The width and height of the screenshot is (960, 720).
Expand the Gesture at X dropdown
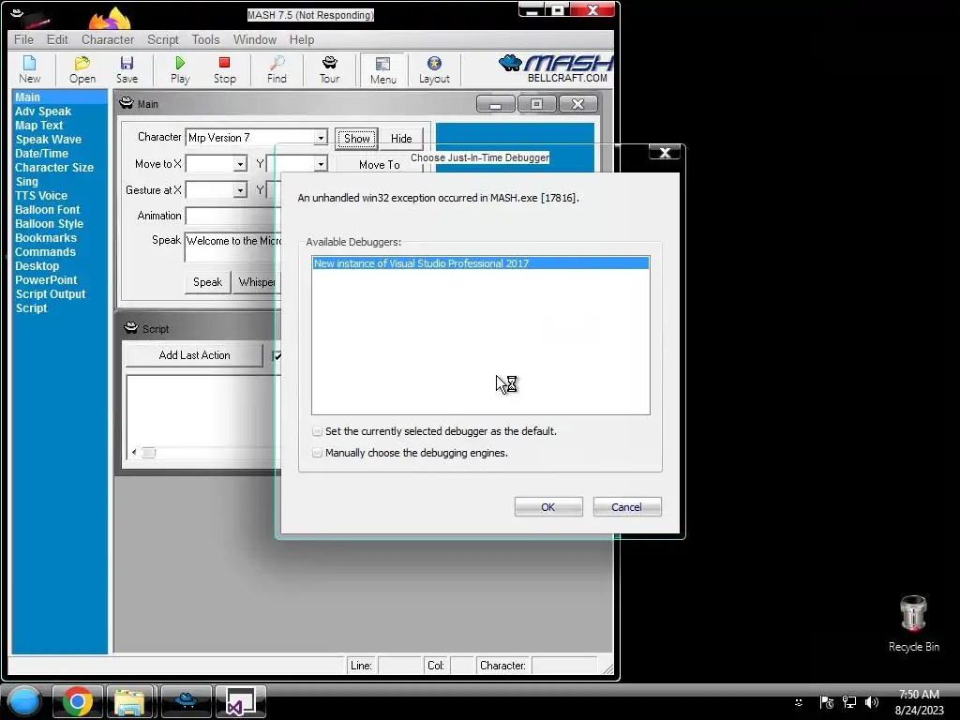[x=240, y=190]
